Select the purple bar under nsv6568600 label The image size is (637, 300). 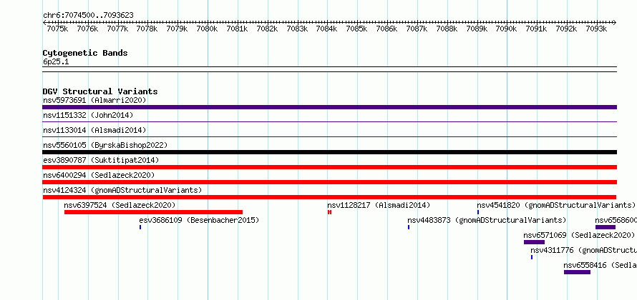[x=606, y=227]
